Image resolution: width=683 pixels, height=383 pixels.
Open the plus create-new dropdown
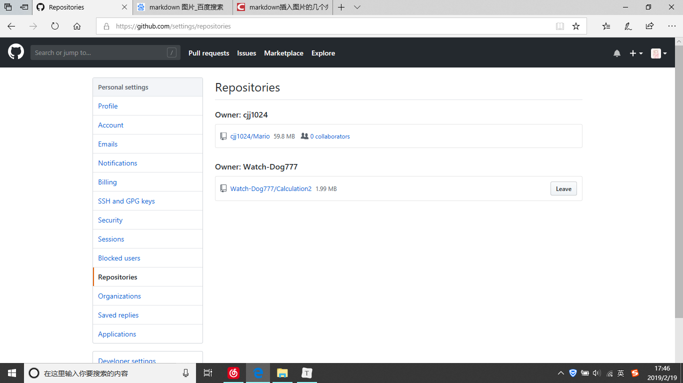click(x=636, y=53)
